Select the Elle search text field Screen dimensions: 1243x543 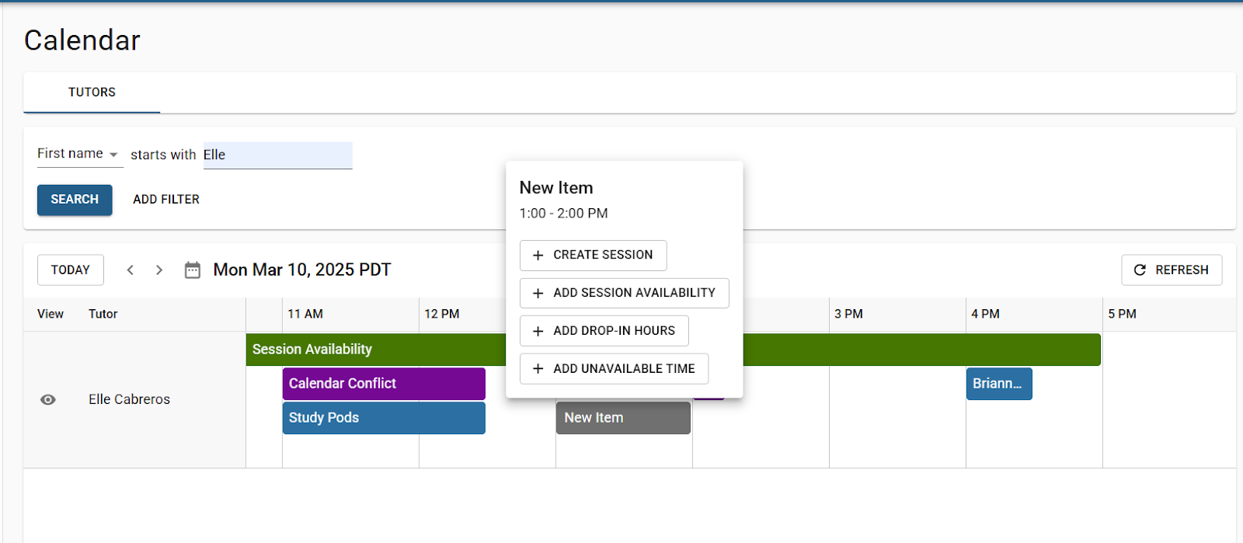(277, 155)
